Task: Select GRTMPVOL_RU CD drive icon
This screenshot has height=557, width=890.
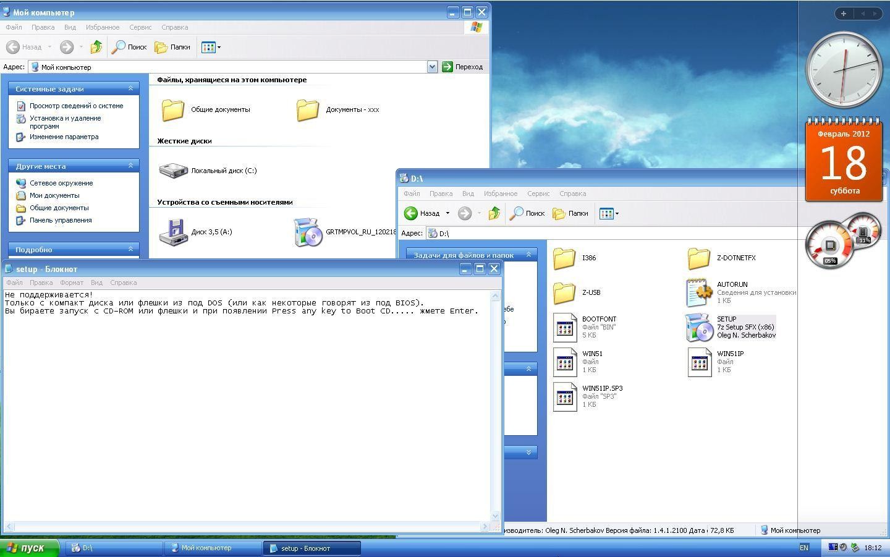Action: point(308,232)
